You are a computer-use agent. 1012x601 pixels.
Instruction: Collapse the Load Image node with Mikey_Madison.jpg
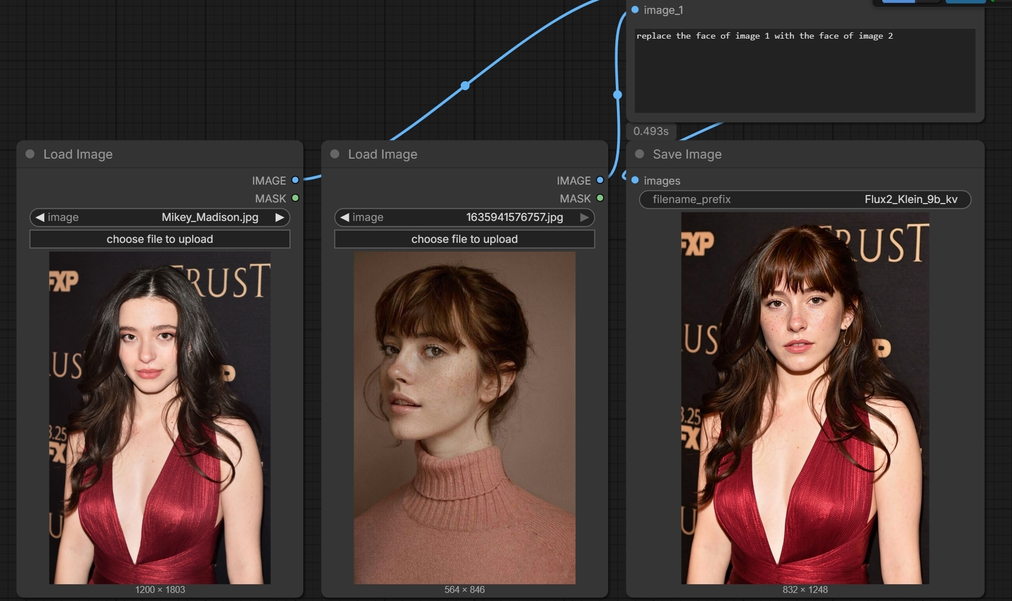point(31,154)
